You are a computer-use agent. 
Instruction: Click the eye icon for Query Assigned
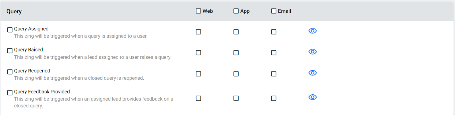click(x=313, y=31)
